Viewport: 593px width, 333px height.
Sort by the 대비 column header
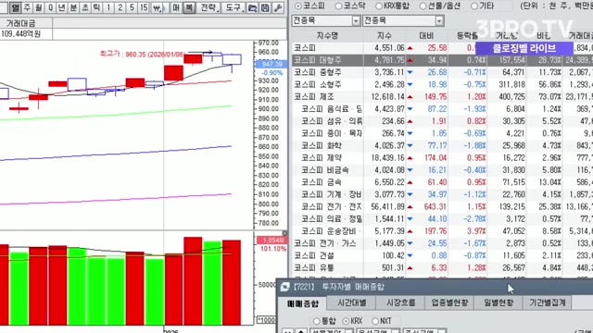coord(426,36)
